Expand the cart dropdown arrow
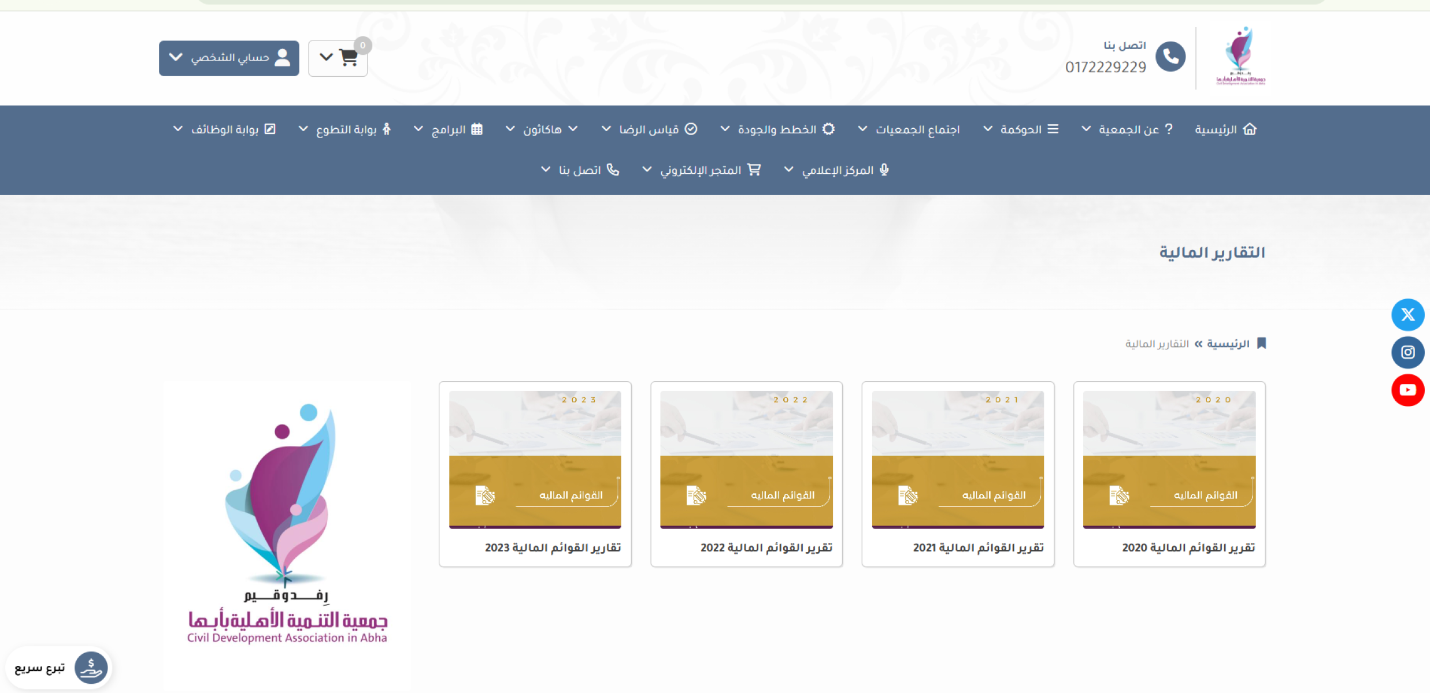1430x693 pixels. pyautogui.click(x=326, y=57)
